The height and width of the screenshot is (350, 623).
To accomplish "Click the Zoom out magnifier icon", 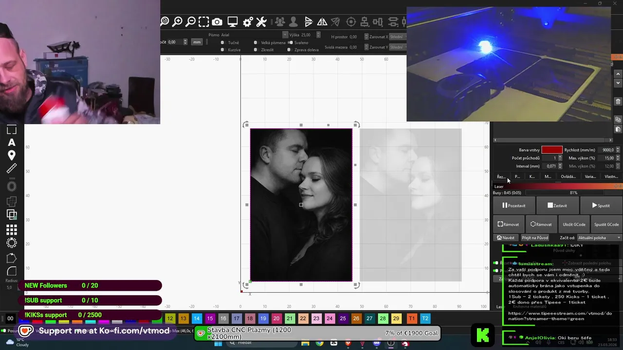I will 191,21.
